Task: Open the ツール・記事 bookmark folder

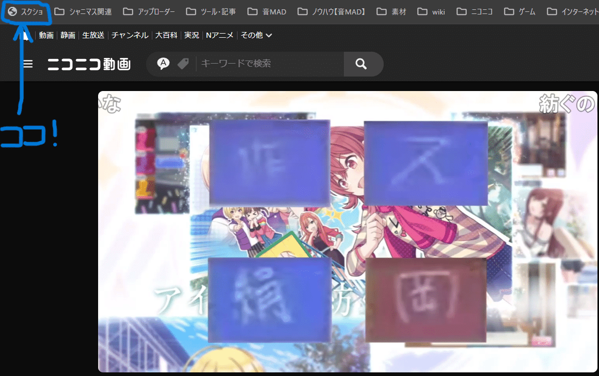Action: (x=211, y=12)
